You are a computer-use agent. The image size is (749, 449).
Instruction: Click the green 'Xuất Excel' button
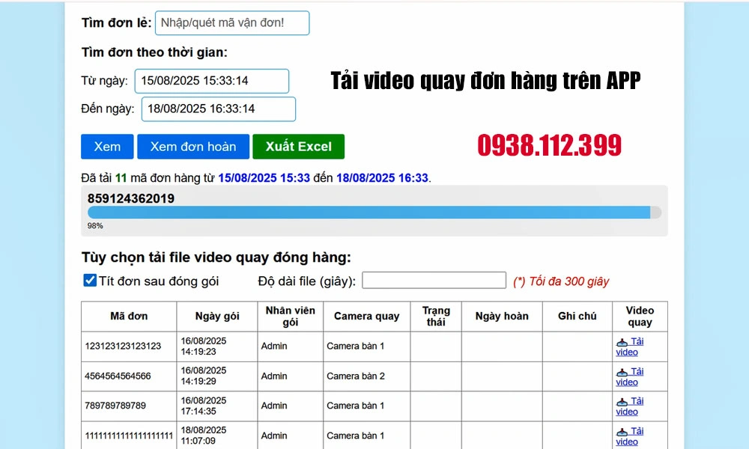[298, 147]
